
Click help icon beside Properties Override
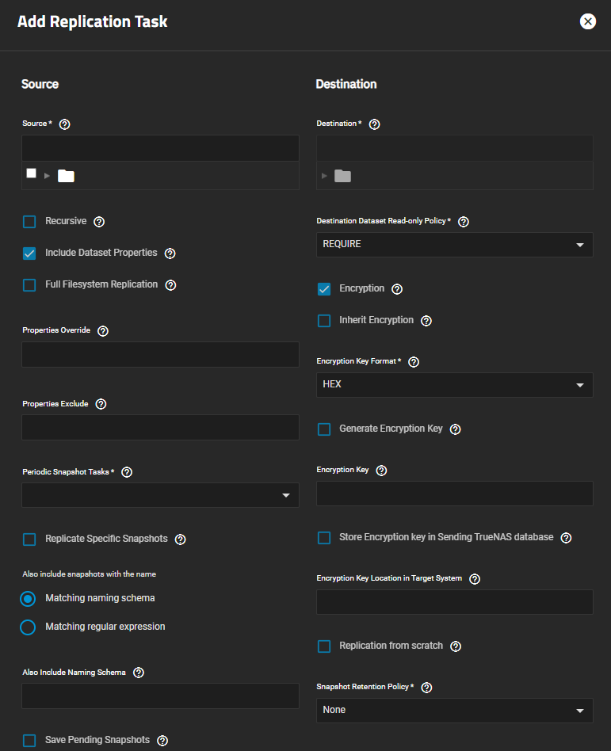[x=103, y=331]
